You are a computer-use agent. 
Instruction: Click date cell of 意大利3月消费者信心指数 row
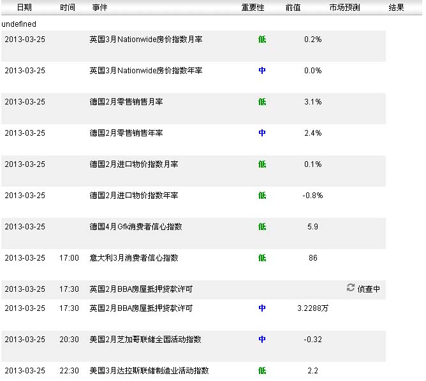(x=25, y=258)
